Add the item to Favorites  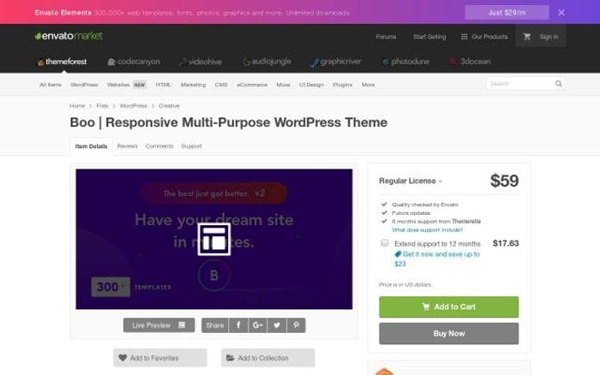point(160,358)
